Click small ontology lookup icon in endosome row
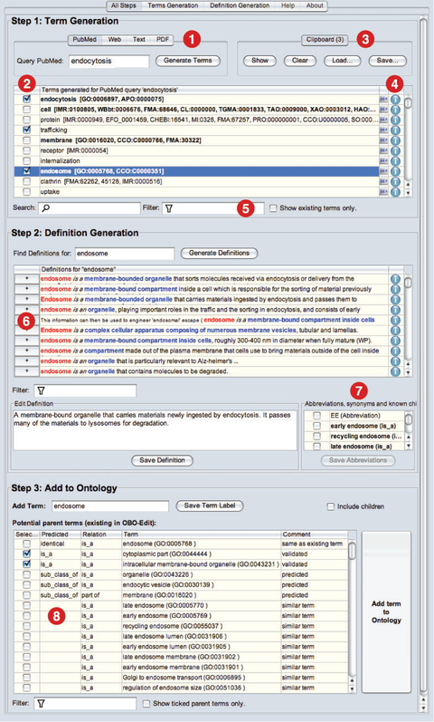The width and height of the screenshot is (434, 722). point(383,171)
